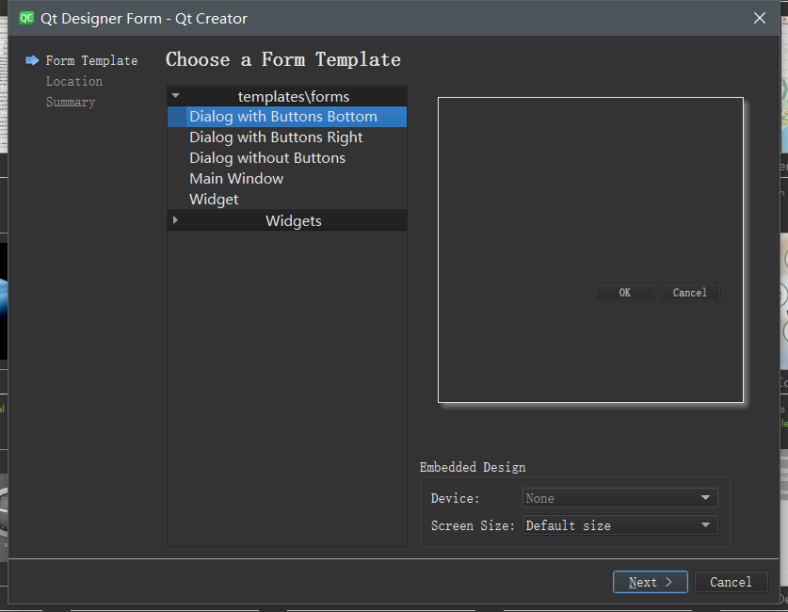
Task: Click the Screen Size: label
Action: click(x=473, y=525)
